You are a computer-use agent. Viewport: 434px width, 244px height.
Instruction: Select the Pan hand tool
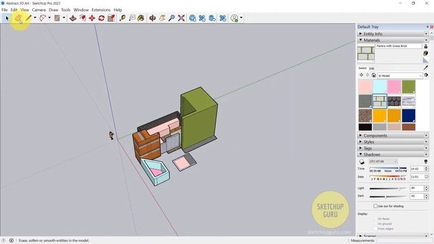(162, 18)
